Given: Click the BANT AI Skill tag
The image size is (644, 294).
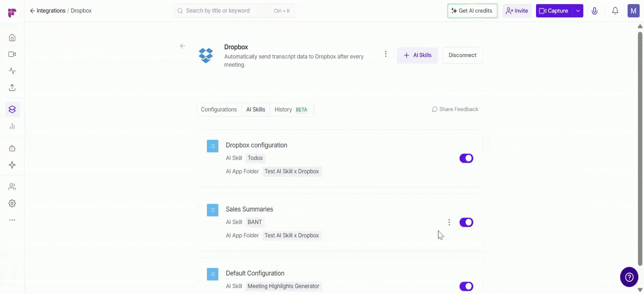Looking at the screenshot, I should [255, 222].
